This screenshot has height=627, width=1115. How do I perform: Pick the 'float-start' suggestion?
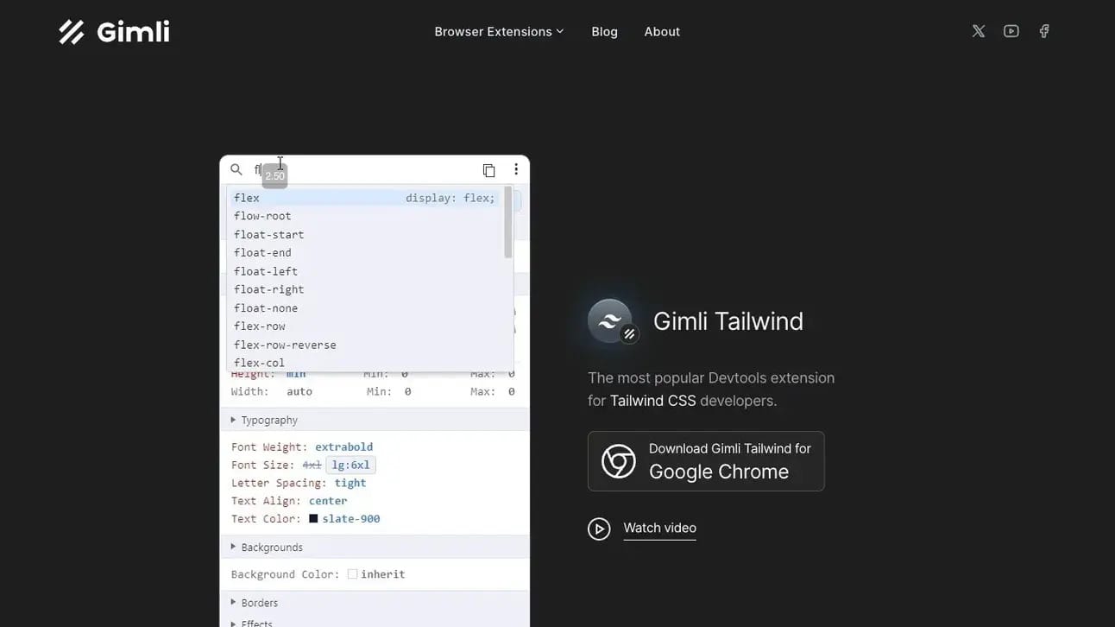pos(365,235)
